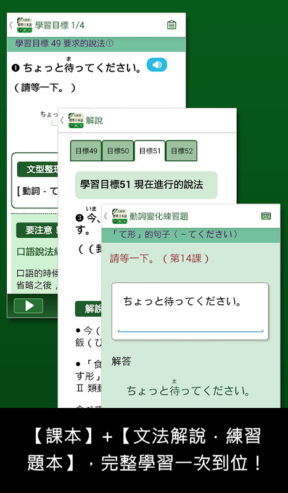Go back from 解說 screen

click(x=62, y=120)
